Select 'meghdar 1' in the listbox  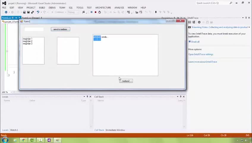[27, 39]
